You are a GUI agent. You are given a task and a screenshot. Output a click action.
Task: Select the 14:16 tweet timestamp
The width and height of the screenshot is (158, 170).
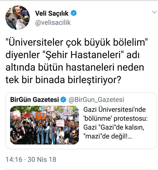click(x=14, y=159)
